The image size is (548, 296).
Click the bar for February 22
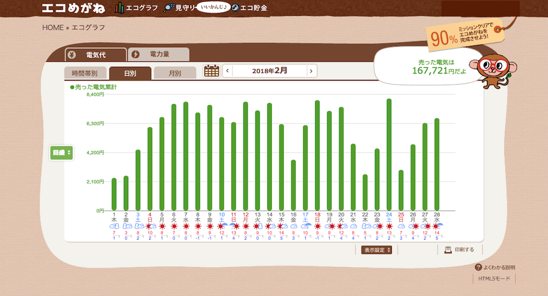point(365,192)
